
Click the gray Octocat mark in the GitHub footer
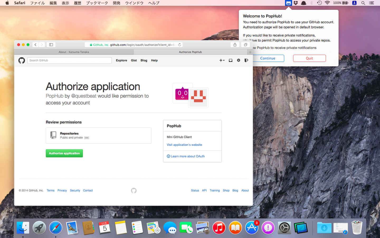point(134,191)
